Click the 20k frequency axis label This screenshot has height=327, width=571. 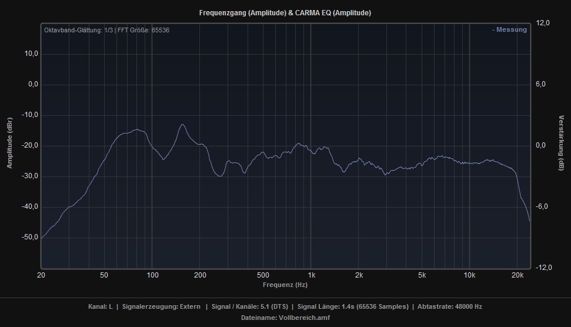(x=517, y=275)
